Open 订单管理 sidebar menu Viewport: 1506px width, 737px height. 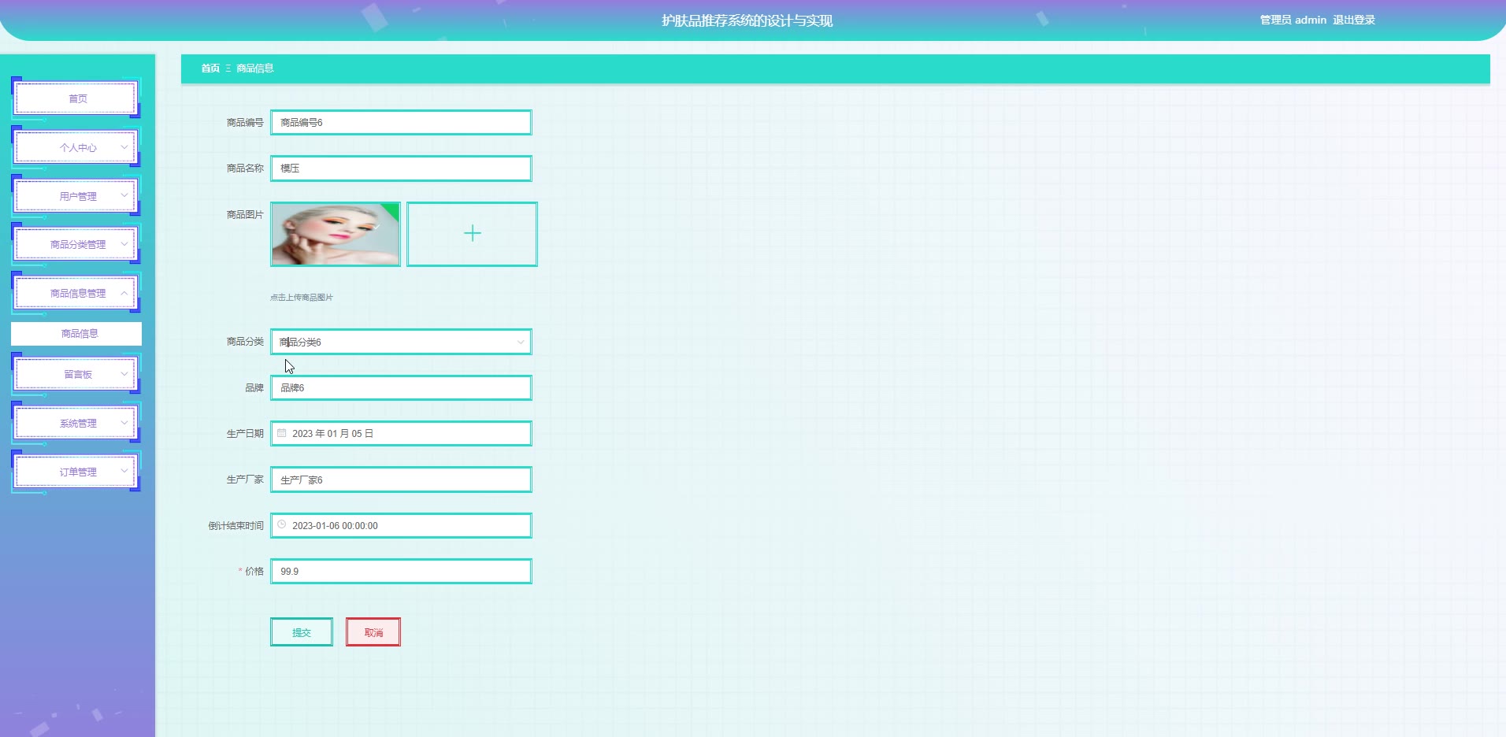tap(76, 472)
